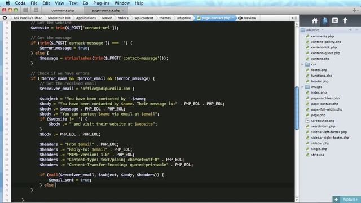Open content-gallery.php in the file list

coord(326,42)
